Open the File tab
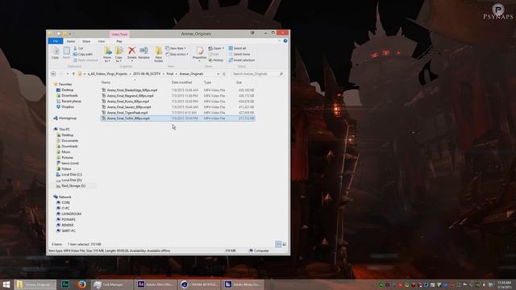The image size is (516, 290). (x=56, y=41)
